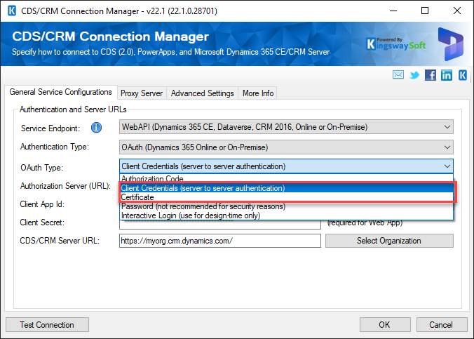Click the Service Endpoint info icon
This screenshot has height=339, width=474.
pos(97,128)
